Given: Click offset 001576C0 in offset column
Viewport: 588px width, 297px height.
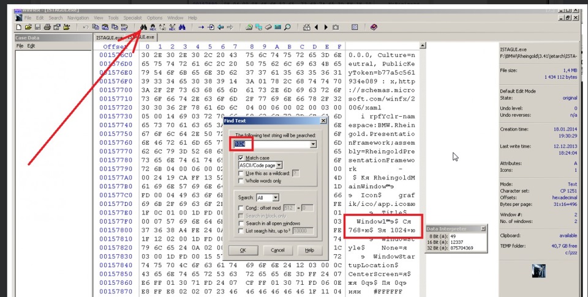Looking at the screenshot, I should tap(116, 55).
